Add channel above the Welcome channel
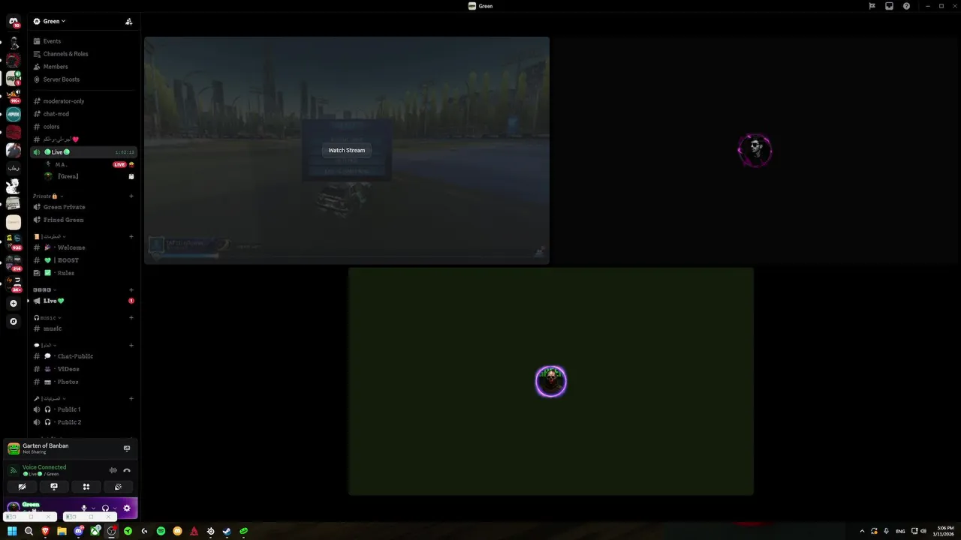 point(131,237)
